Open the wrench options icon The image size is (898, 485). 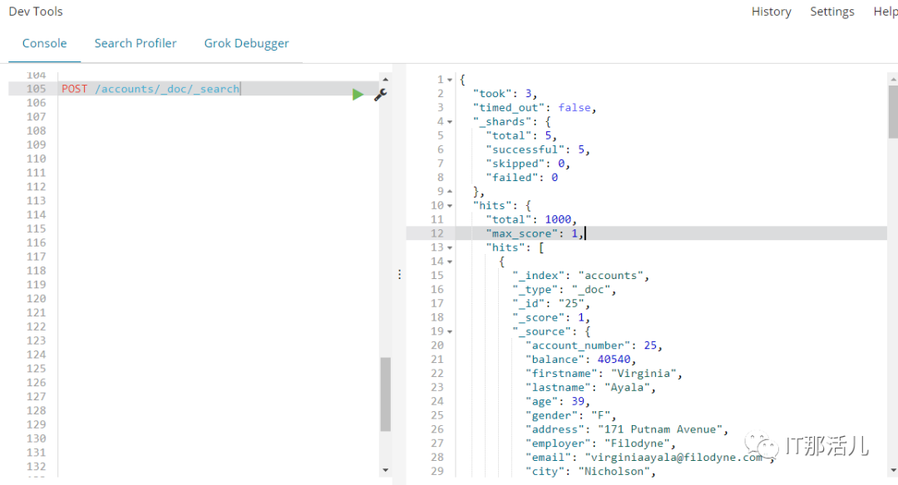click(380, 95)
